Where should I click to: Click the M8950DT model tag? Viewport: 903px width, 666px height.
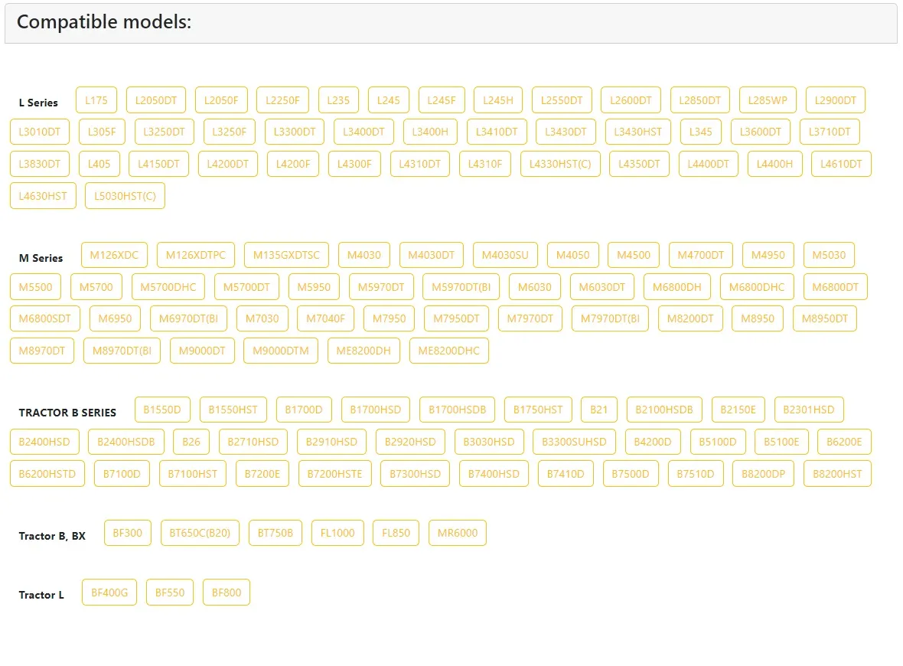coord(825,318)
